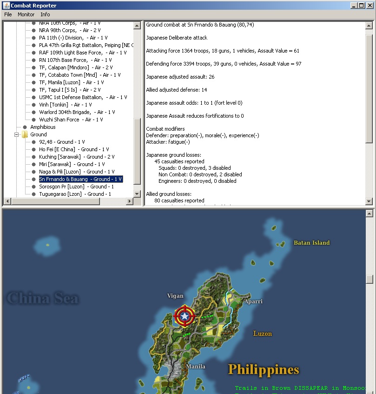Select TF, Calapan [Mindoro] air report
The width and height of the screenshot is (376, 394).
tap(76, 67)
